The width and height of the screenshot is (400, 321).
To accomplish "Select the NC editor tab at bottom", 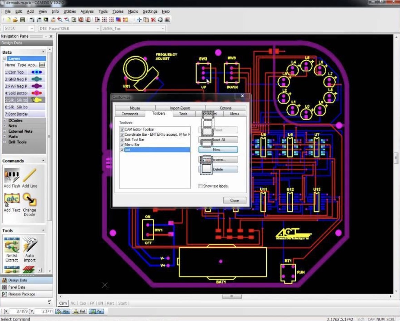I will (x=73, y=303).
